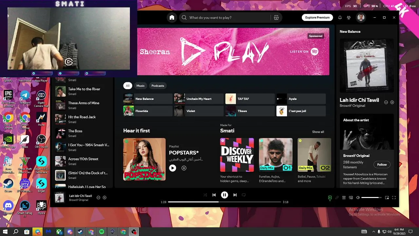Enter full screen player mode

(394, 198)
